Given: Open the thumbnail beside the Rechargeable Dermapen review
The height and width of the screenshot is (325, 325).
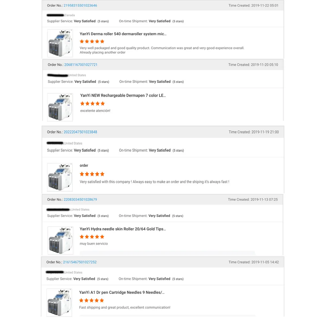Looking at the screenshot, I should 60,107.
